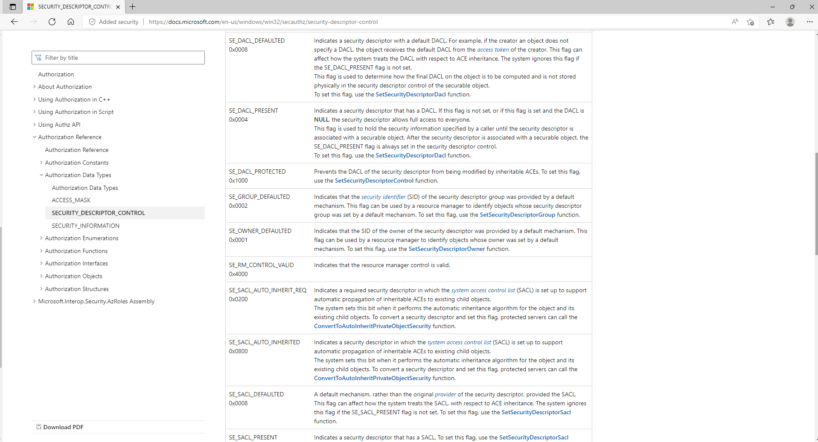Select SECURITY_INFORMATION in the sidebar
The image size is (818, 442).
click(85, 226)
